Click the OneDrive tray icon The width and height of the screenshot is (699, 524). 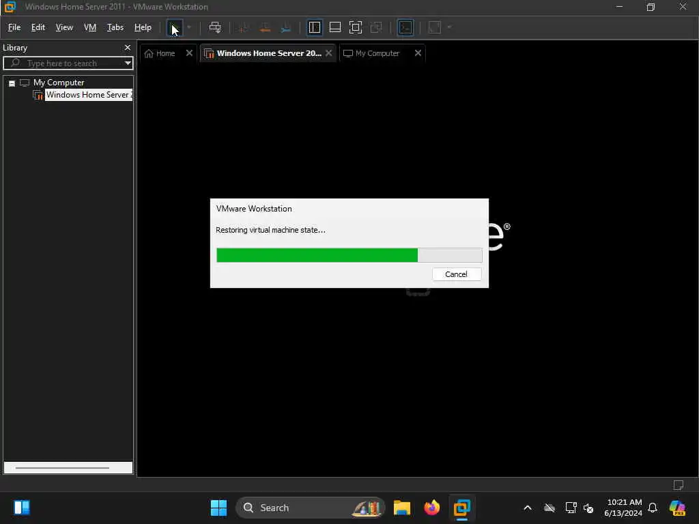coord(550,508)
